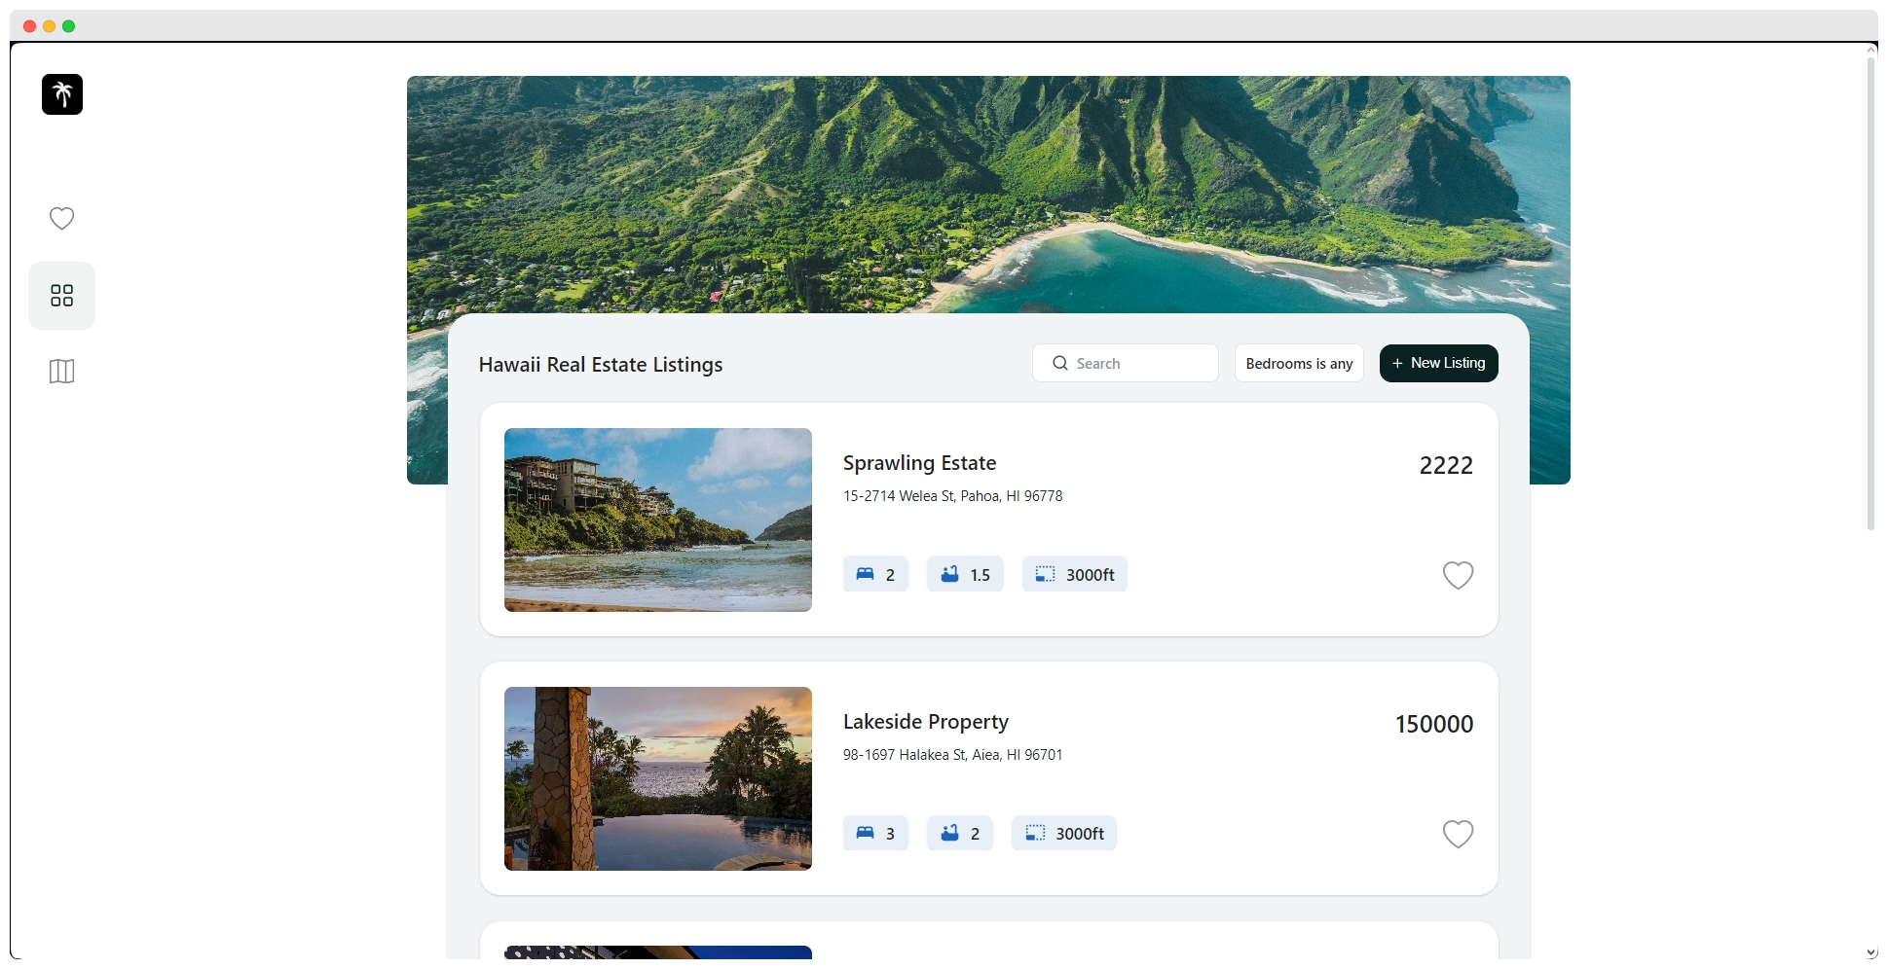Click the bedrooms icon on Sprawling Estate
This screenshot has height=969, width=1888.
[865, 574]
